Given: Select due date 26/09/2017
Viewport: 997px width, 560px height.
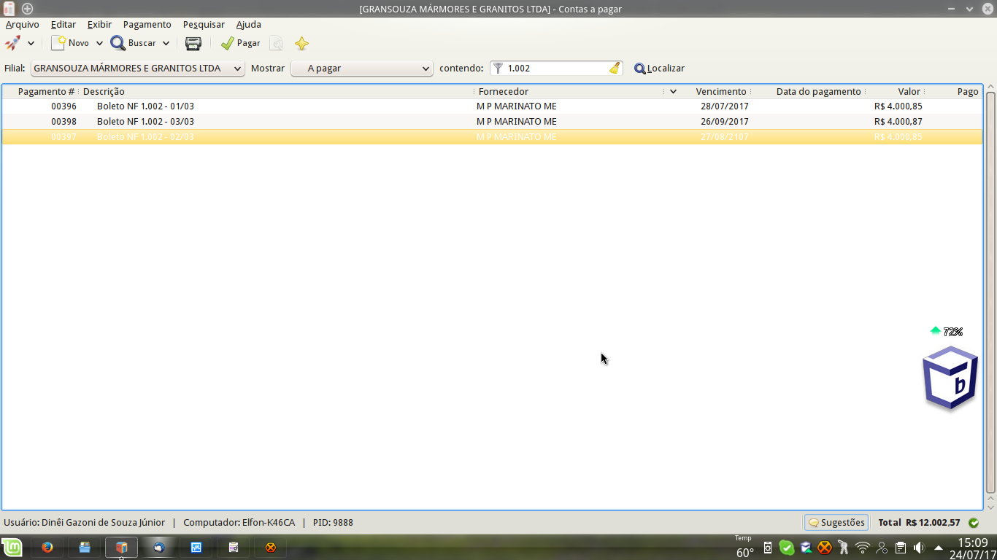Looking at the screenshot, I should pos(725,121).
